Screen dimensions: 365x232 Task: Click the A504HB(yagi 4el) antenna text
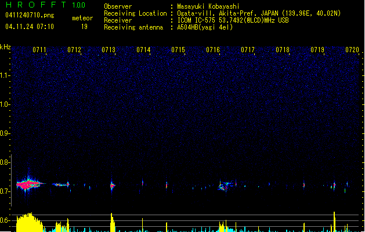[205, 27]
